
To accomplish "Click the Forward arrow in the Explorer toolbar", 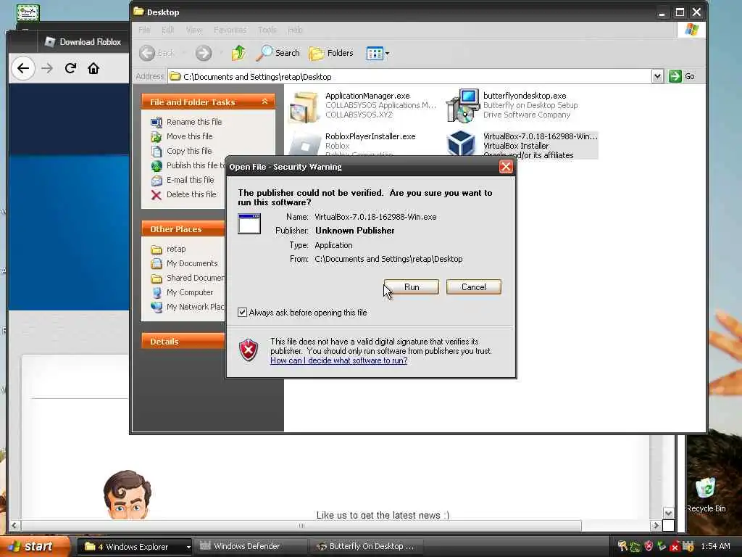I will coord(204,53).
